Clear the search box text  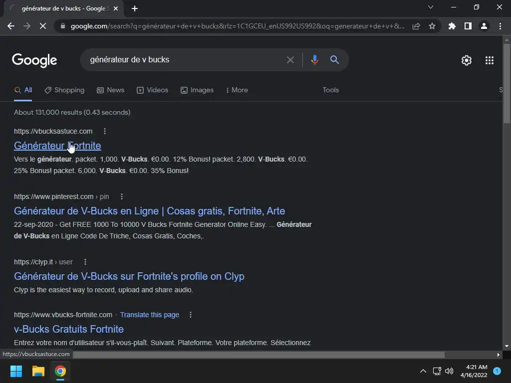290,60
